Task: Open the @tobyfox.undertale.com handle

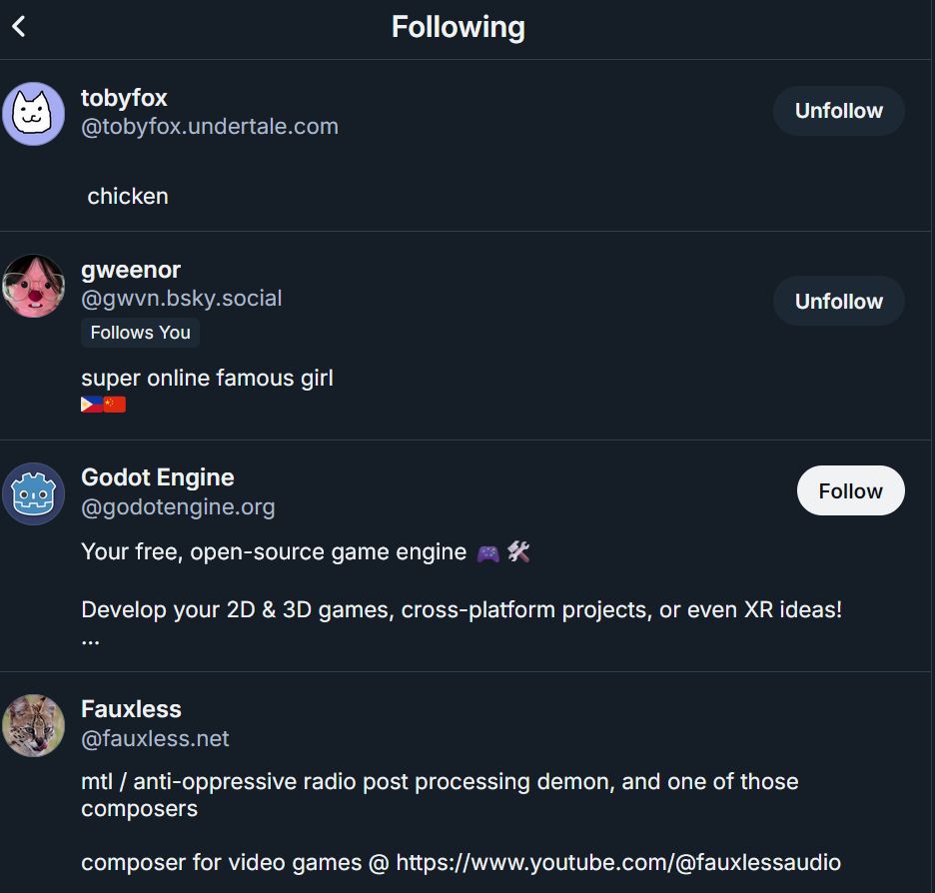Action: coord(210,127)
